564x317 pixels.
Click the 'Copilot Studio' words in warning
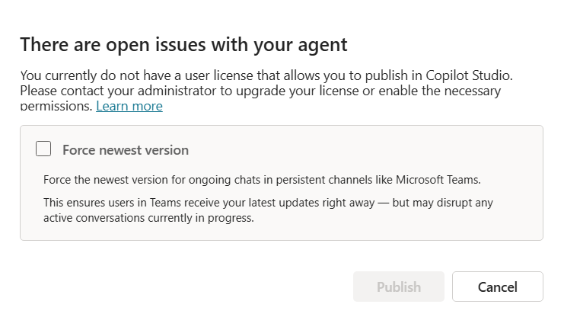coord(469,75)
